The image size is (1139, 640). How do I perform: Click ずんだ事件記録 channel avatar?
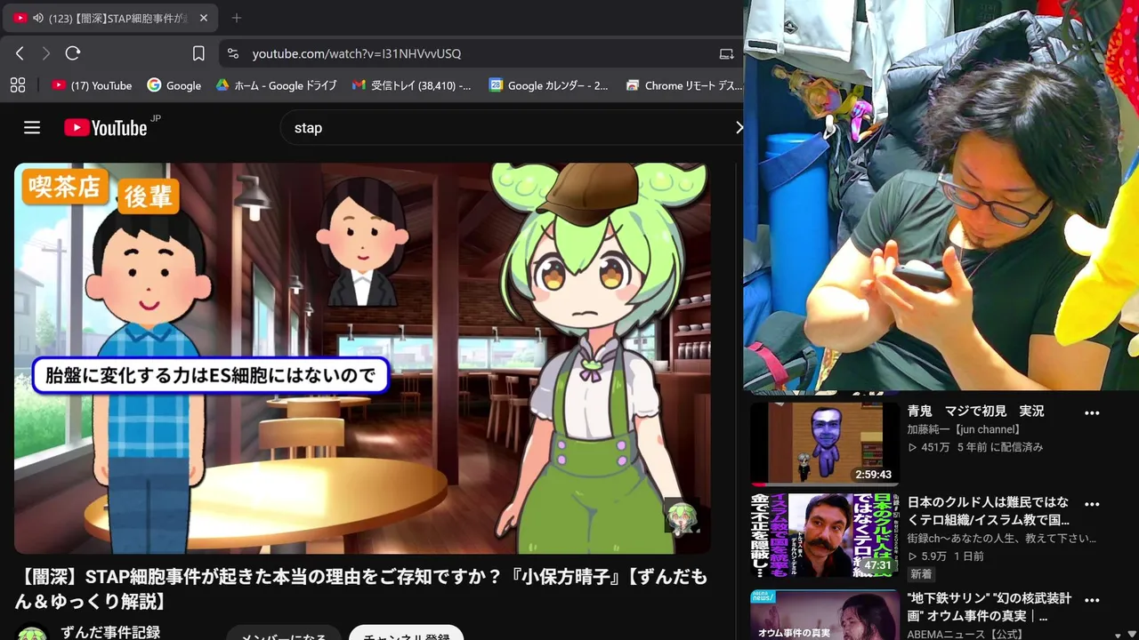[32, 633]
